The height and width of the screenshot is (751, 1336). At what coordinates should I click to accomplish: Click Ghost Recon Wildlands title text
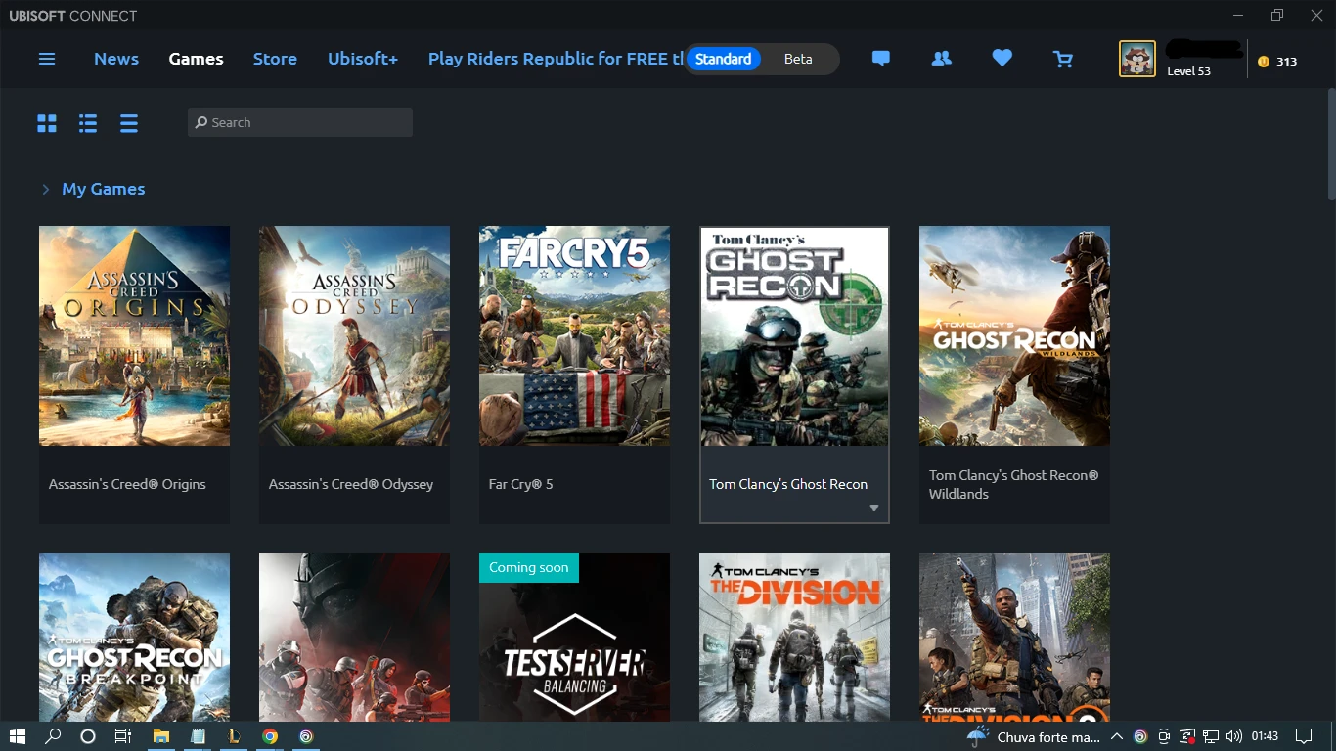[1013, 484]
